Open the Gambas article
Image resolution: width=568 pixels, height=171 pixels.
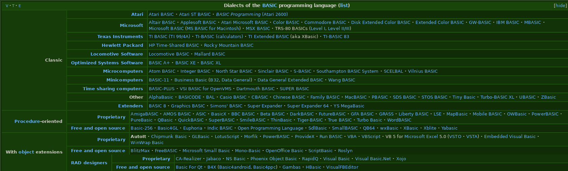point(291,167)
